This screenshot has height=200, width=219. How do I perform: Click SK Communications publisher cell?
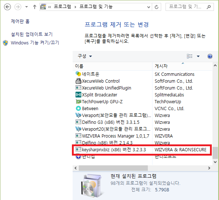175,74
